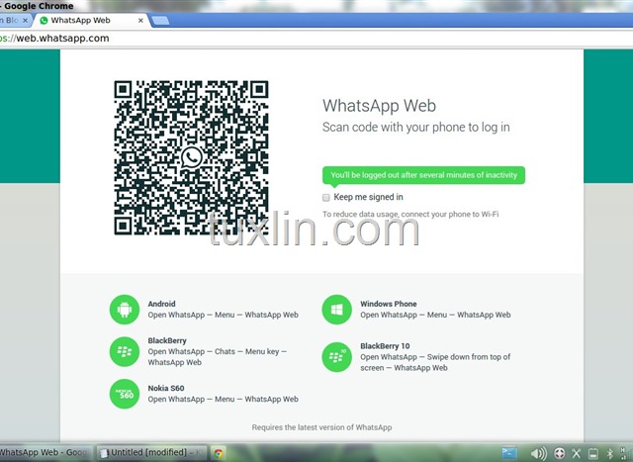Click the Windows Phone logo icon
Screen dimensions: 633x462
click(x=336, y=310)
